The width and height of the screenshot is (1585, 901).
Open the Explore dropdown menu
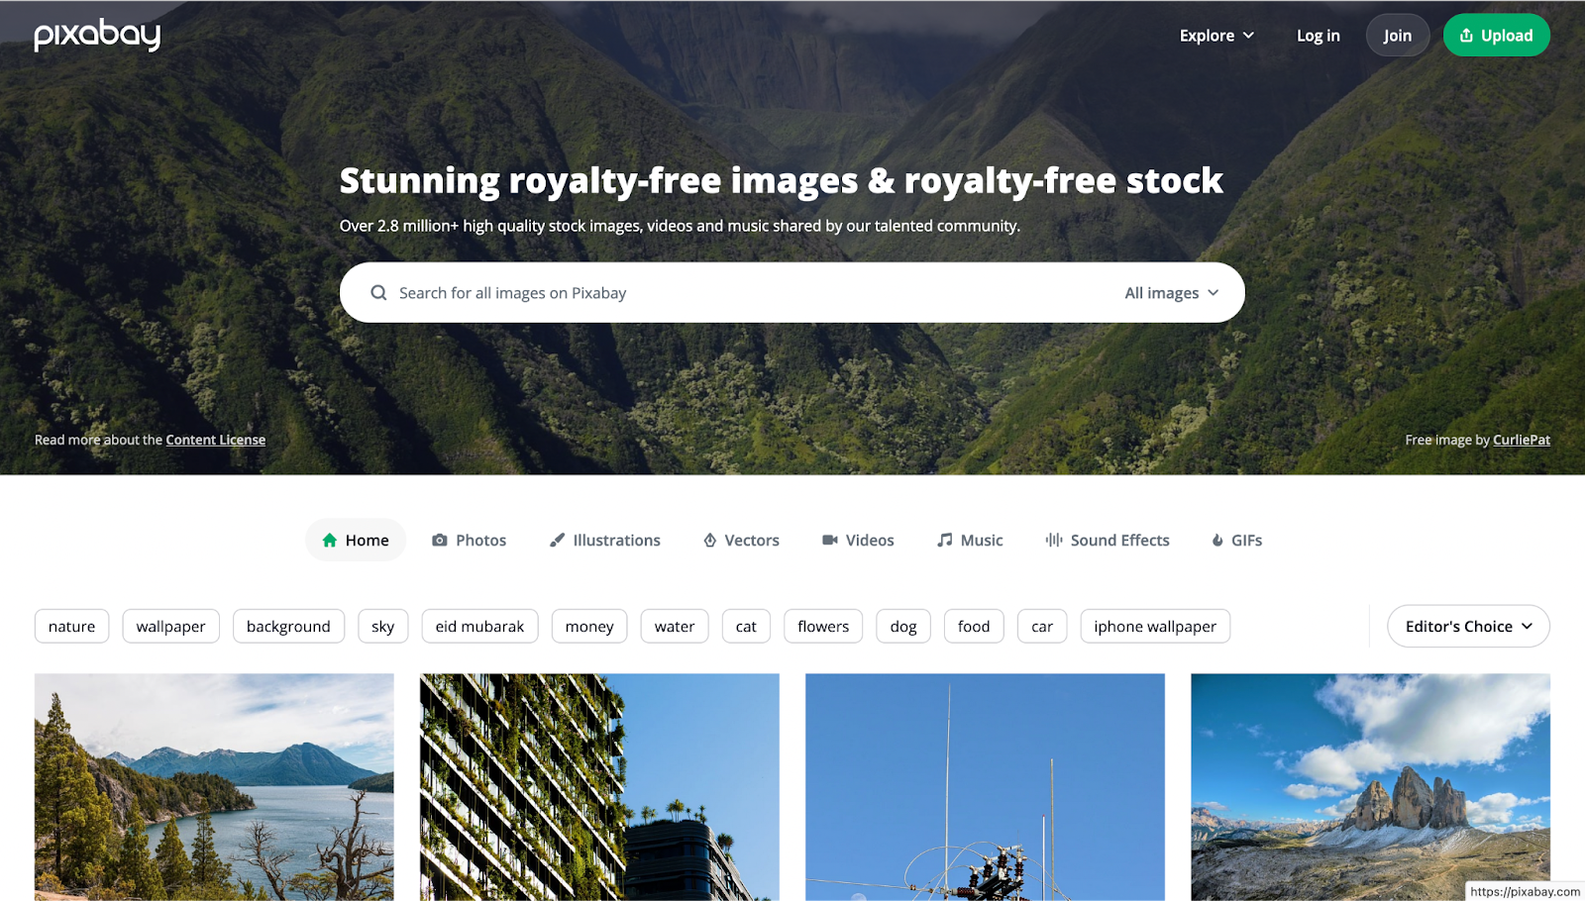point(1216,36)
